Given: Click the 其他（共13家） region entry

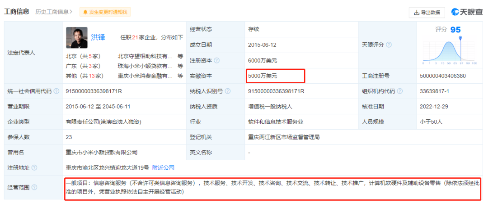Looking at the screenshot, I should tap(84, 76).
